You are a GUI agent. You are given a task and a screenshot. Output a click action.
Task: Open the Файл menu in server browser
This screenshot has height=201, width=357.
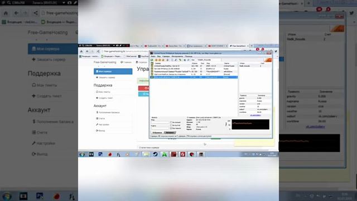point(153,56)
